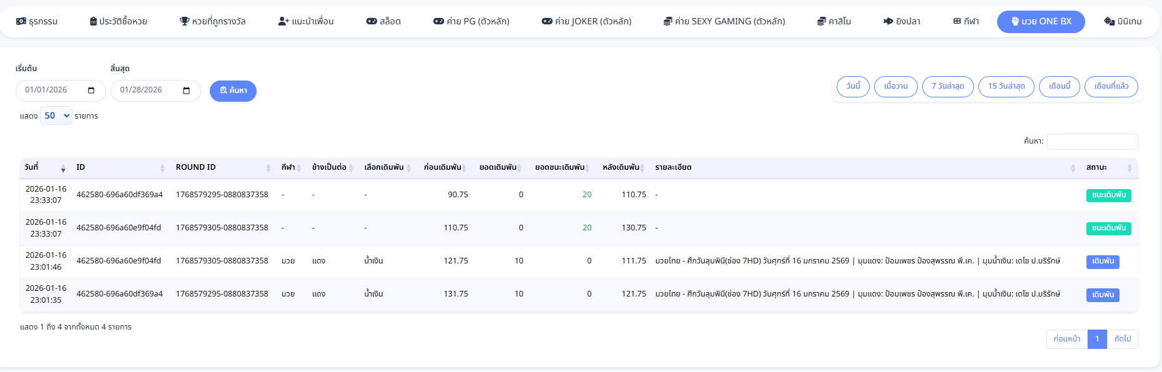Sort table by วันที่ column arrow
This screenshot has width=1162, height=372.
[x=63, y=168]
